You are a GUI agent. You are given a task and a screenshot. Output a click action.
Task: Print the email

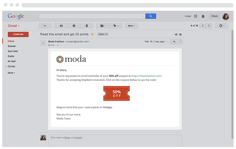click(176, 34)
